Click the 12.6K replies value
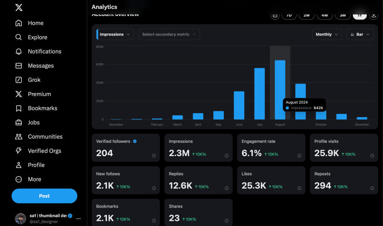This screenshot has width=383, height=226. 180,185
